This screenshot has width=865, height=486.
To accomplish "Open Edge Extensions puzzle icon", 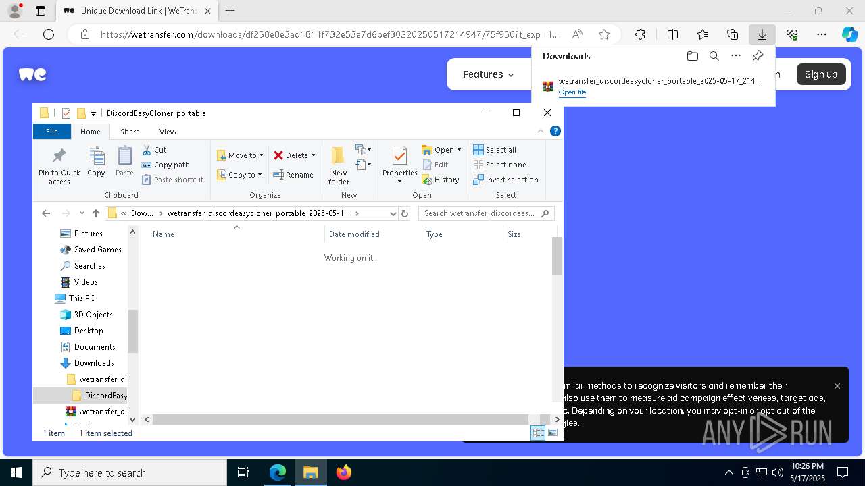I will coord(640,34).
